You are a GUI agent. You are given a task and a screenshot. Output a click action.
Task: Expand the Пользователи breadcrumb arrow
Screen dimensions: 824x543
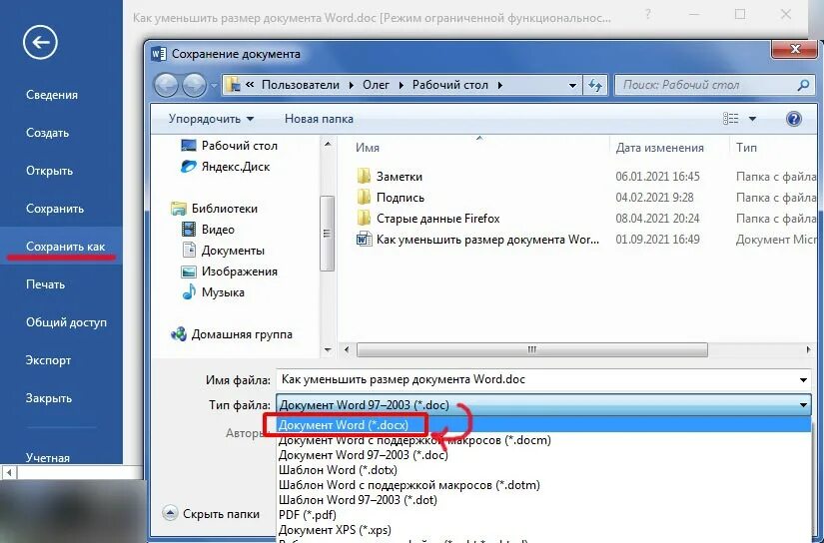pyautogui.click(x=351, y=85)
